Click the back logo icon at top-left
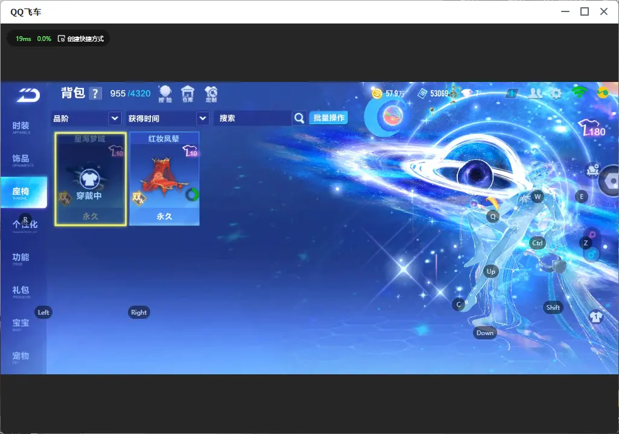This screenshot has width=619, height=434. [28, 95]
